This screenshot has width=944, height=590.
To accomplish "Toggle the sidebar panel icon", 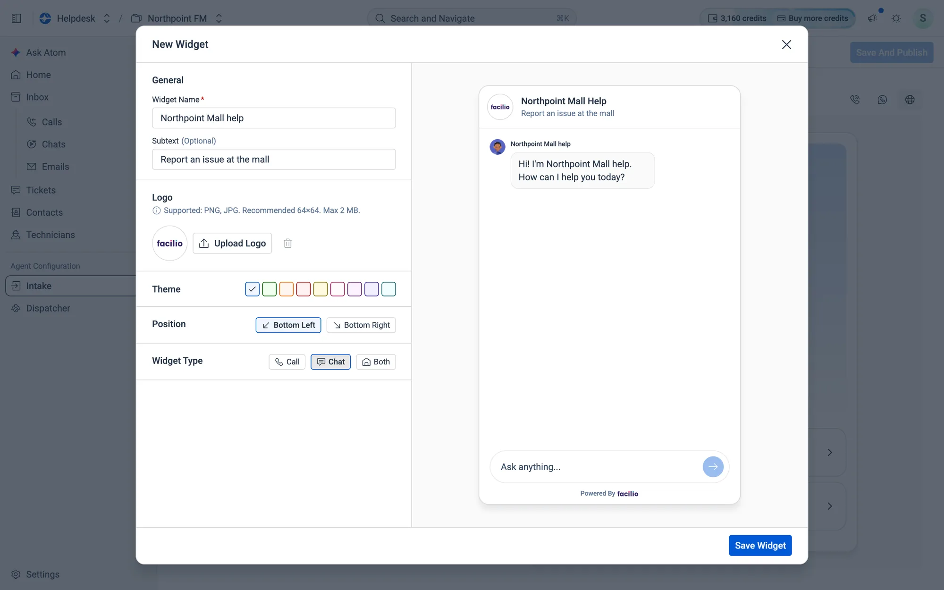I will click(17, 18).
